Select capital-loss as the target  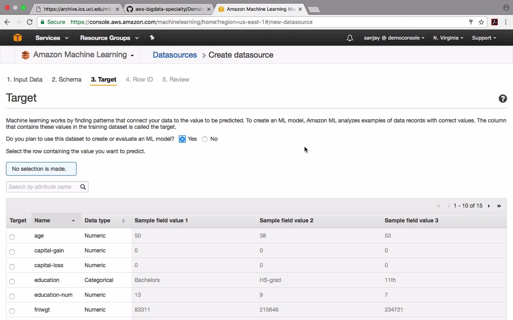12,266
